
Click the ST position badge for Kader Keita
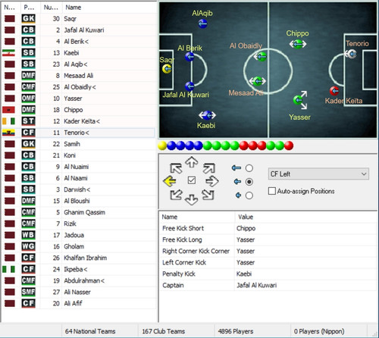click(28, 121)
